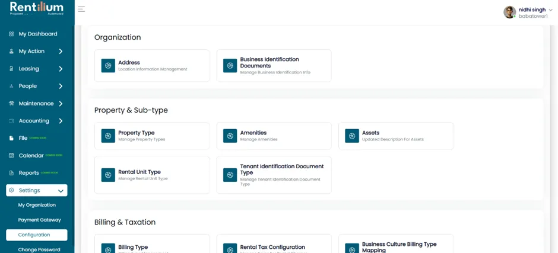Expand the Leasing submenu chevron
The width and height of the screenshot is (558, 253).
(61, 69)
